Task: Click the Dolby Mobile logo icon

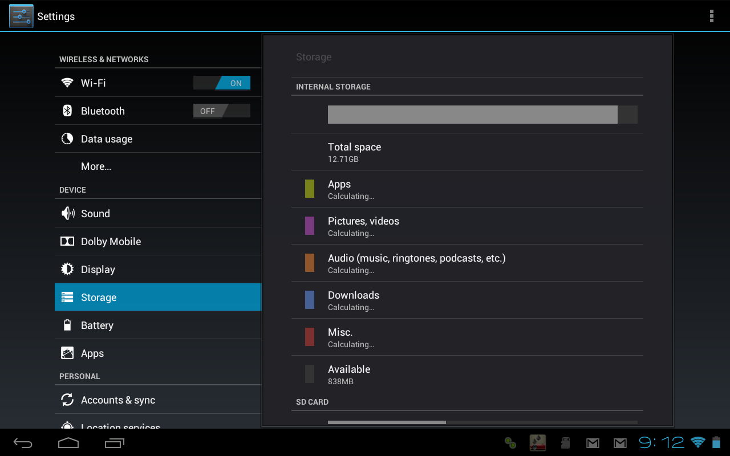Action: coord(67,241)
